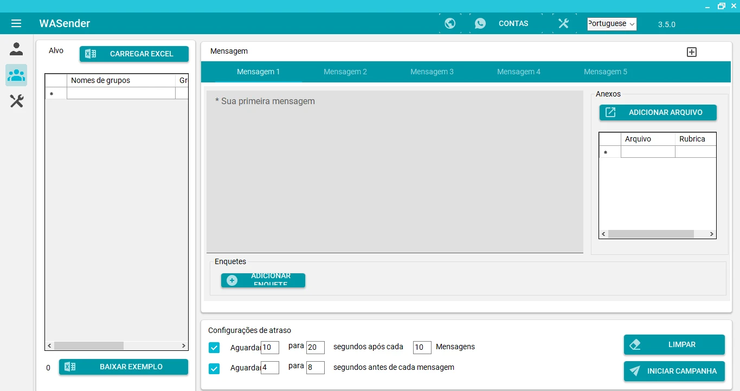Click the globe icon in top bar
740x391 pixels.
pos(449,23)
